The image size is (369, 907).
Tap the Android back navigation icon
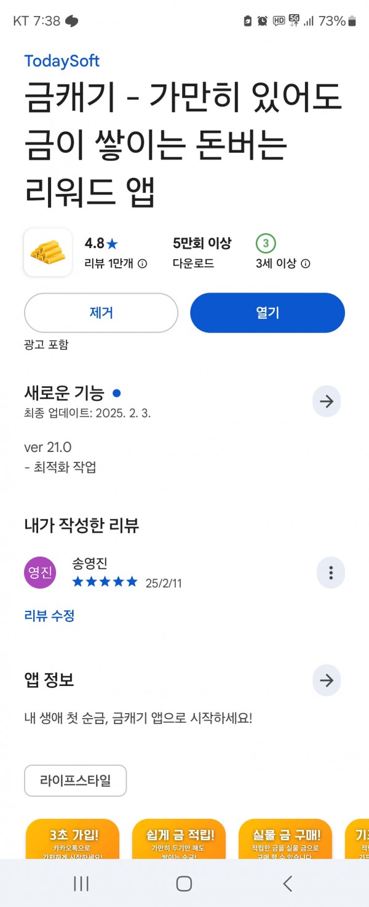click(x=287, y=884)
